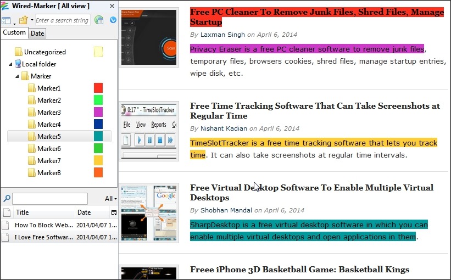Open the column picker icon
451x280 pixels.
(114, 212)
